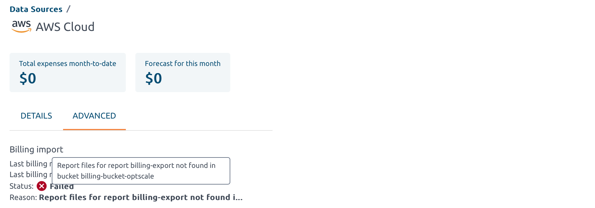Click the bold Failed status text
This screenshot has height=208, width=595.
click(x=62, y=187)
